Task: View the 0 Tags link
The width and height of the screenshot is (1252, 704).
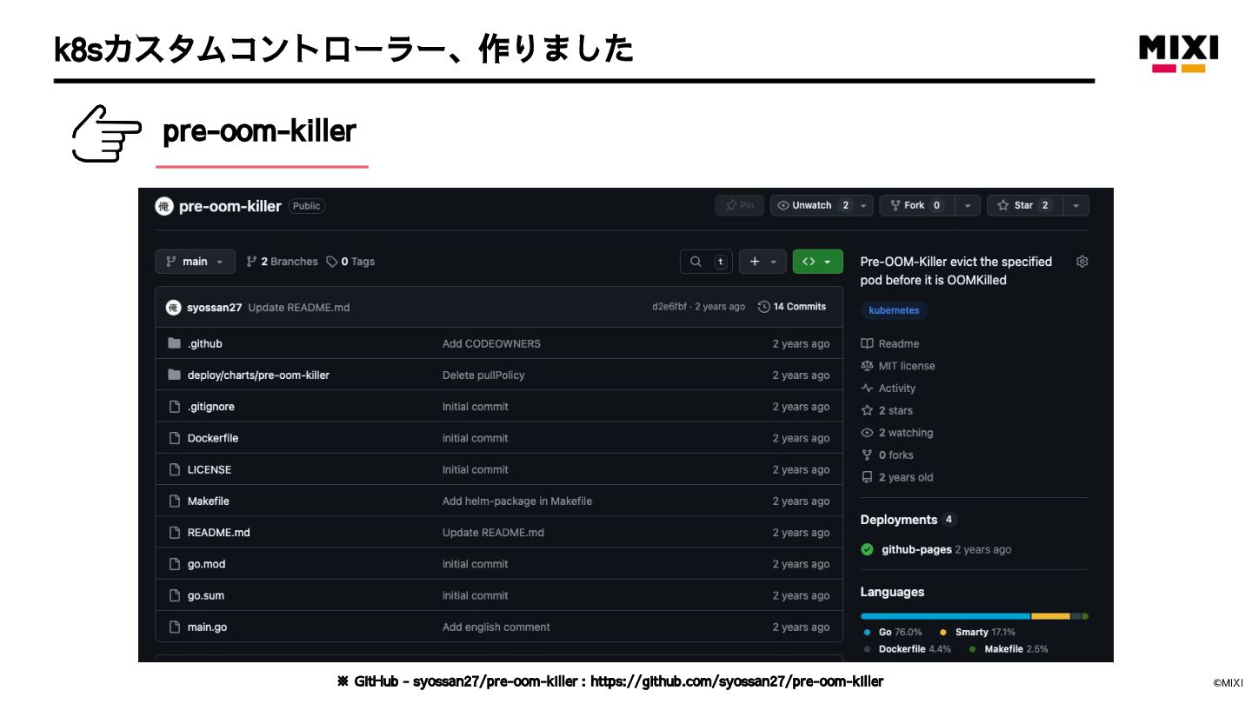Action: [350, 262]
